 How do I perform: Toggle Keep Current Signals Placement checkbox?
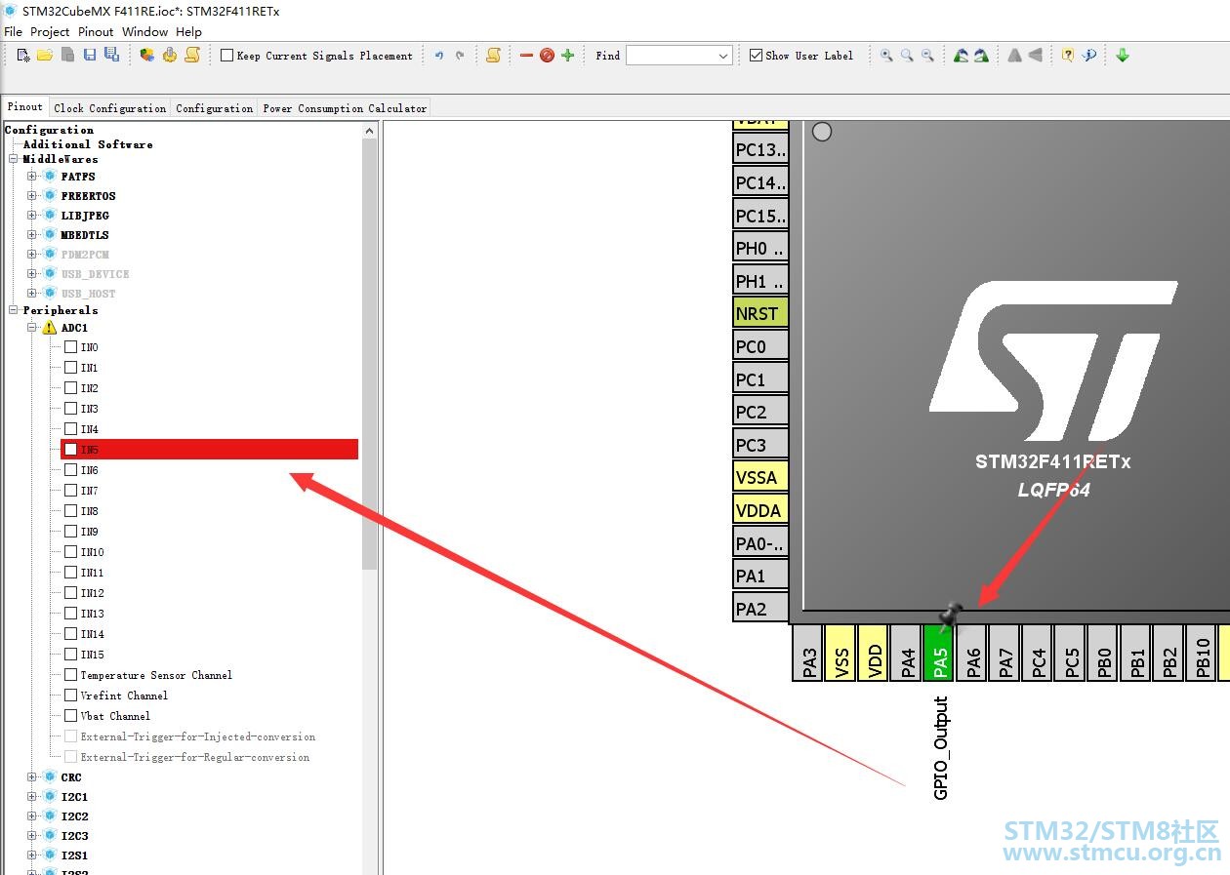tap(226, 56)
